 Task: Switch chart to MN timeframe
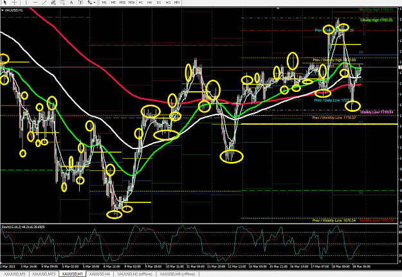[177, 3]
